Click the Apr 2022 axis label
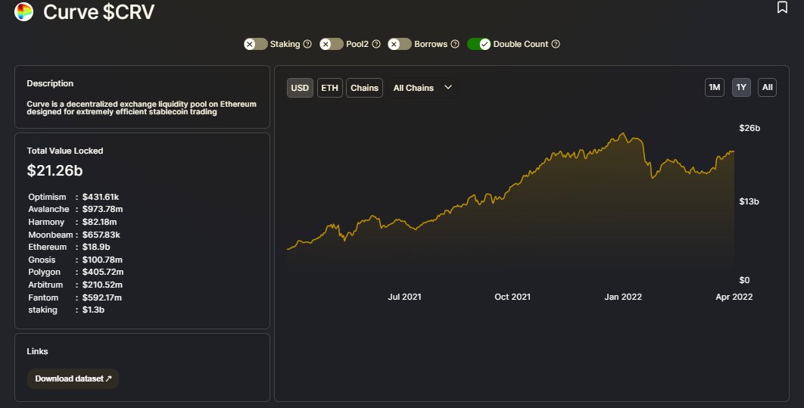Screen dimensions: 804x408 click(734, 297)
